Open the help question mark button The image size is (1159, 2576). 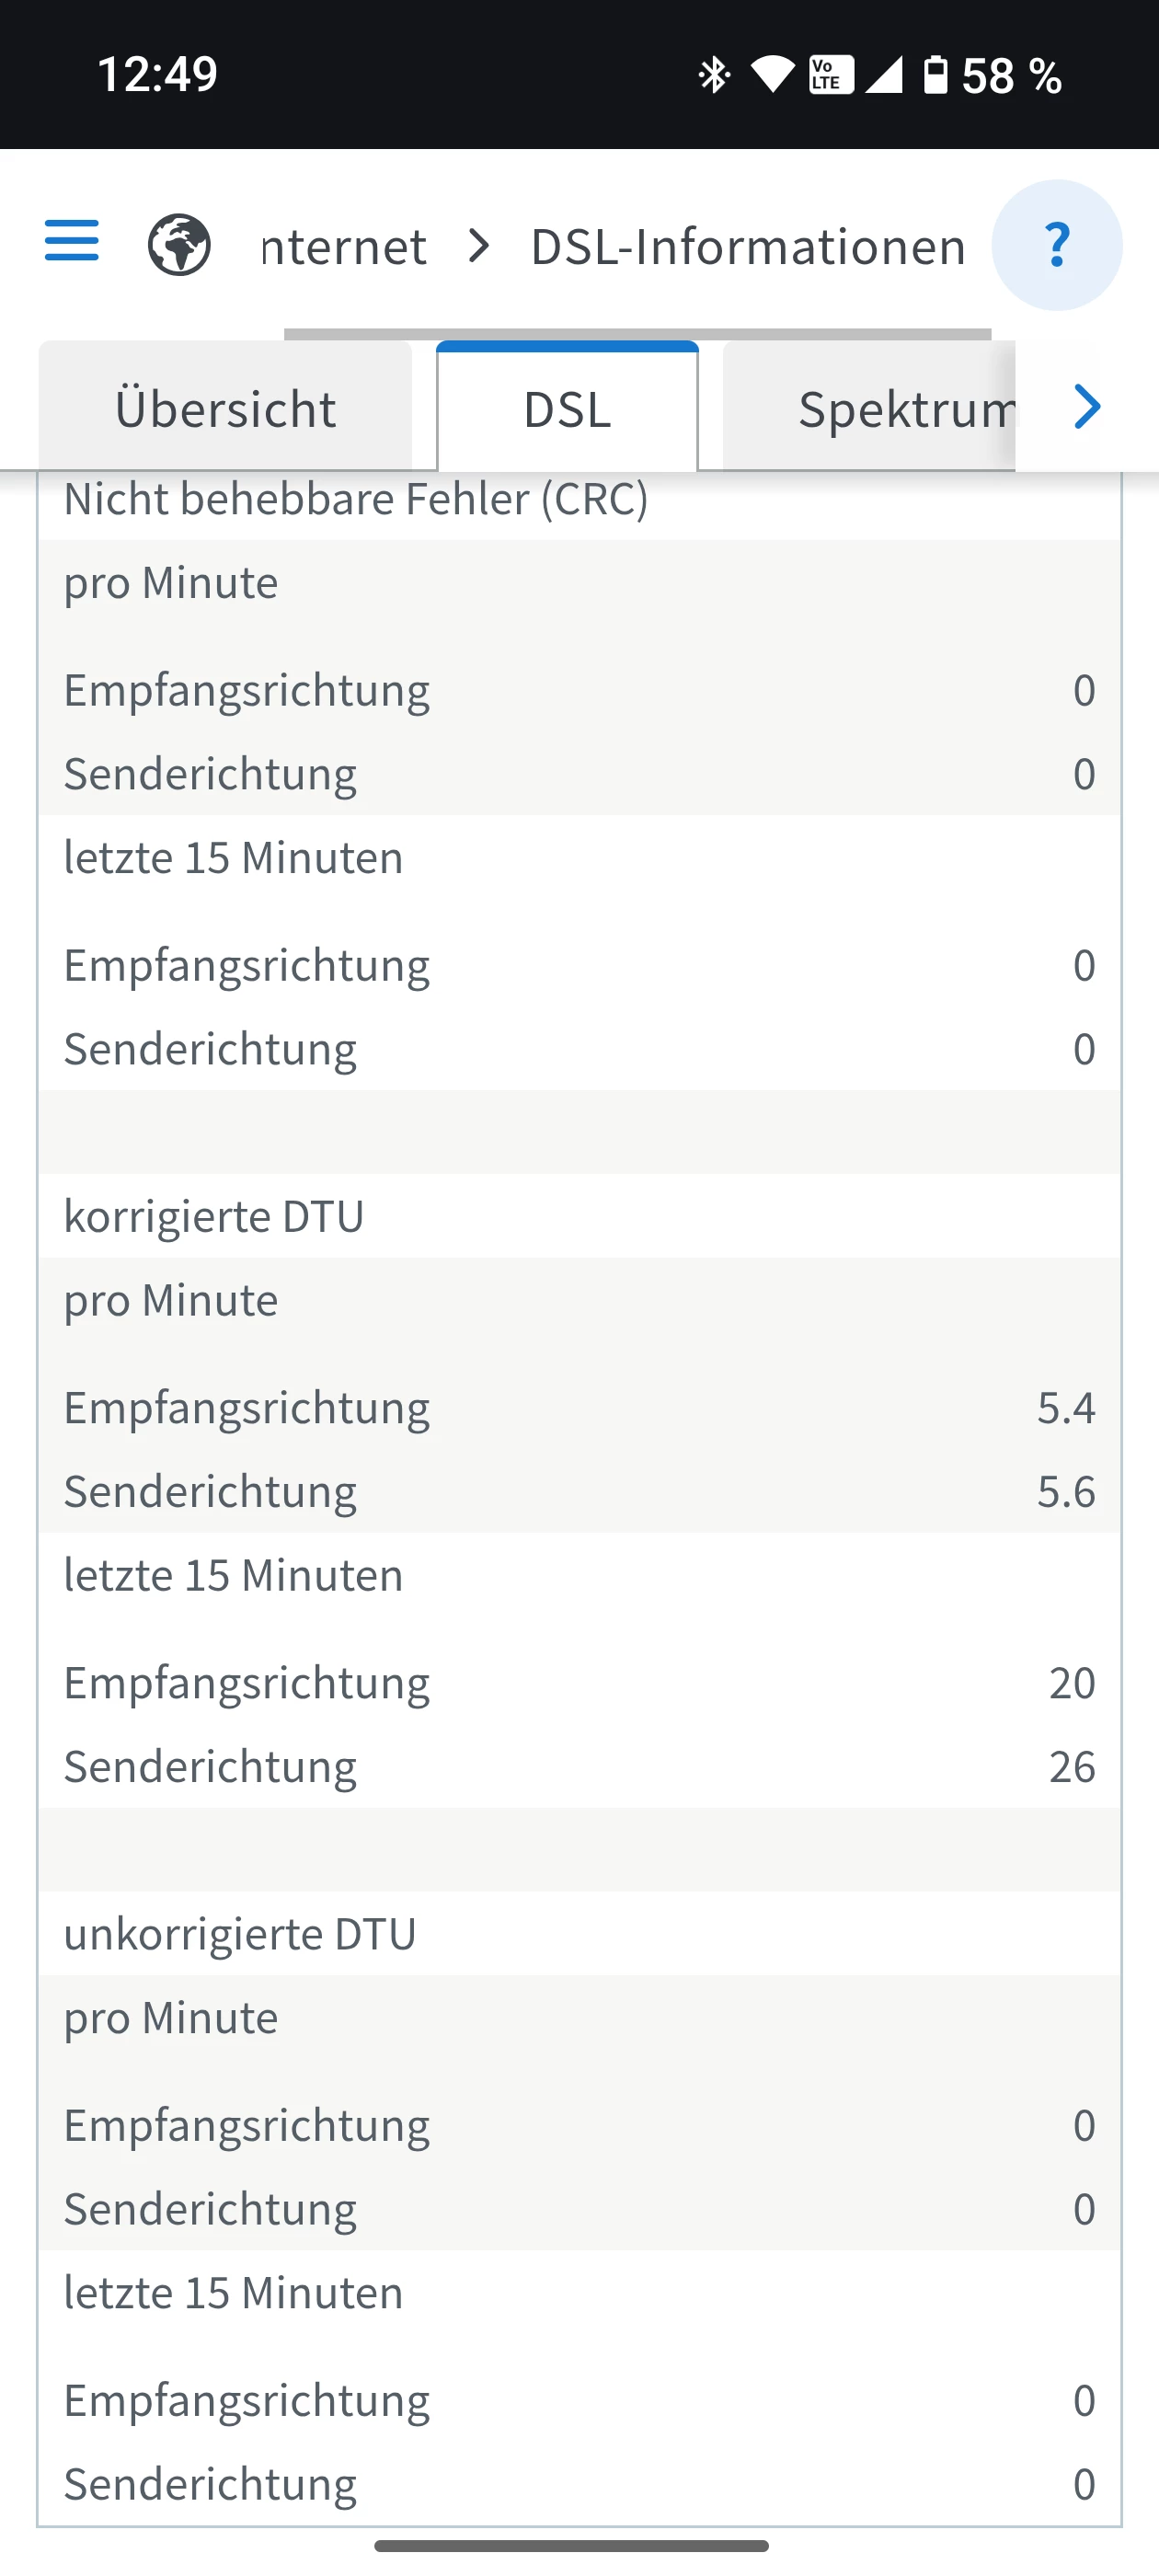(1056, 245)
